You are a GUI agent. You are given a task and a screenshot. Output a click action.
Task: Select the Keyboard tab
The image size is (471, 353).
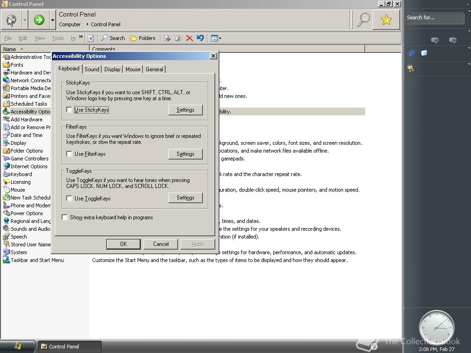point(69,68)
